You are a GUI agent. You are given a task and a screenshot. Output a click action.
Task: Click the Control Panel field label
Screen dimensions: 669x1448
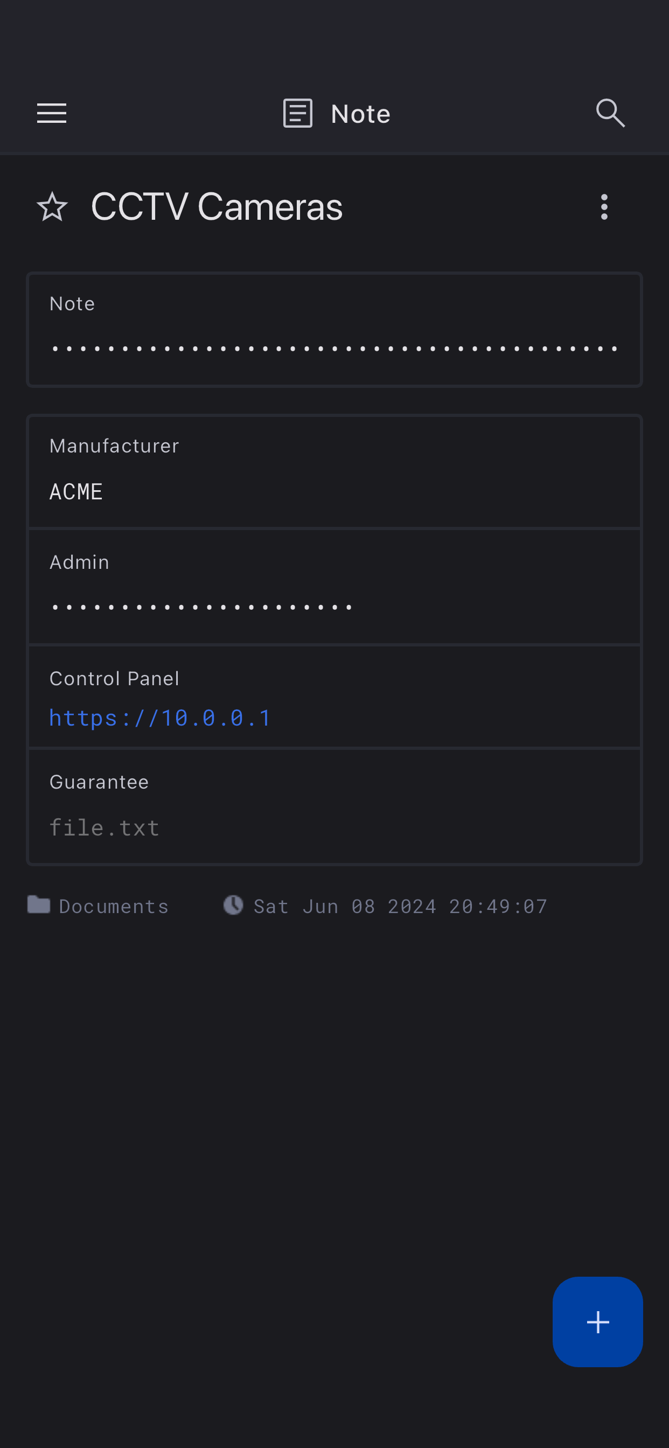[x=114, y=678]
